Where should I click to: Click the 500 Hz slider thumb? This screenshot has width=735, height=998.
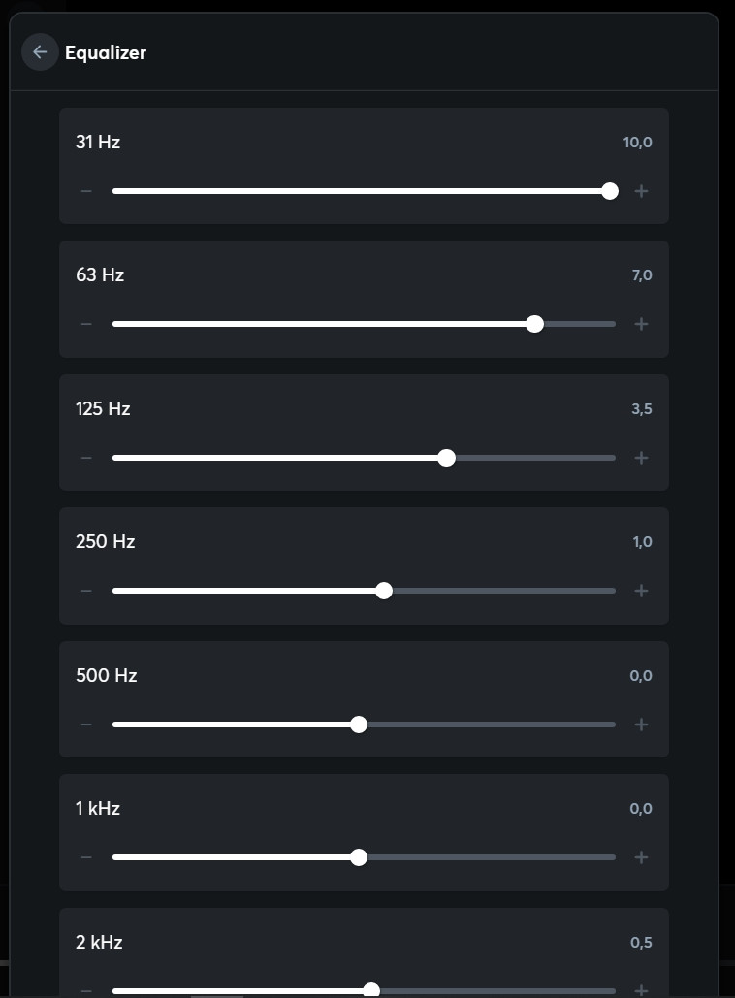359,724
